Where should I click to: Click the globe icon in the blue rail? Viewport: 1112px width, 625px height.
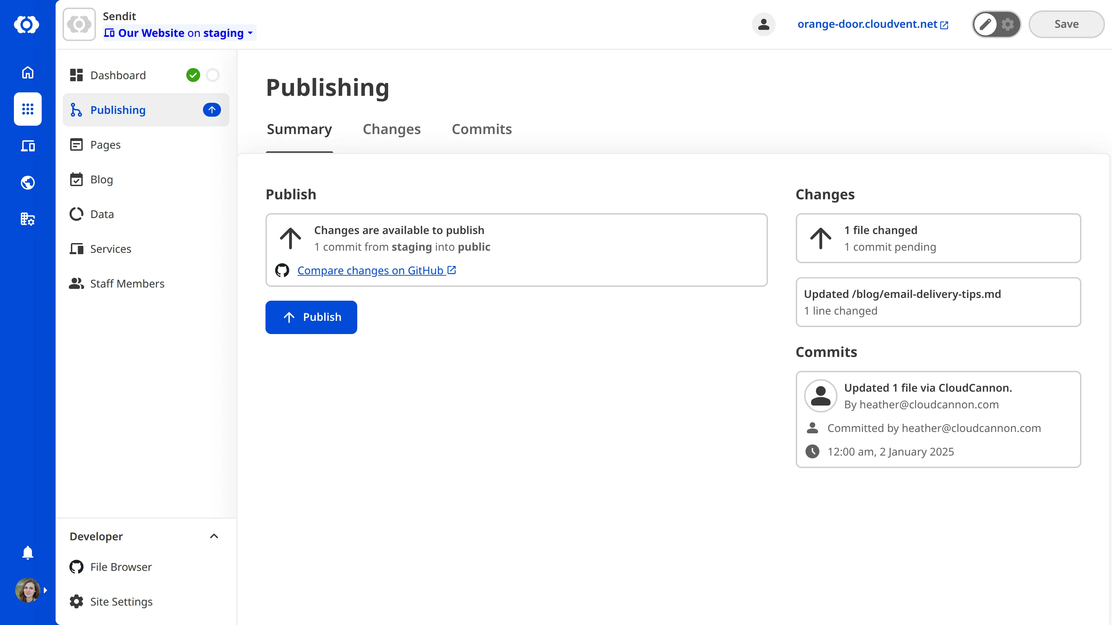click(x=27, y=182)
